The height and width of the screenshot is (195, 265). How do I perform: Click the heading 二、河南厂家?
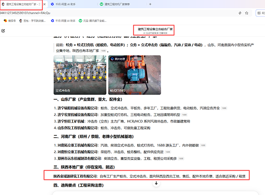(94, 136)
